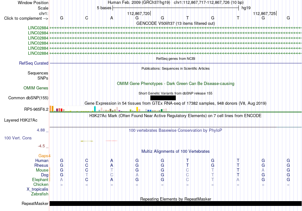Select the Chicken species label
The image size is (302, 211).
click(x=41, y=184)
